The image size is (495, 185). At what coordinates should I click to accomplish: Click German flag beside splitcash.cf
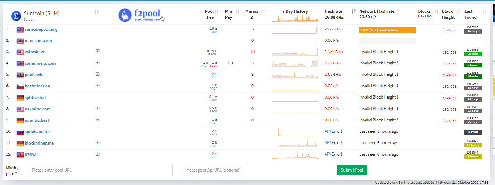click(20, 98)
